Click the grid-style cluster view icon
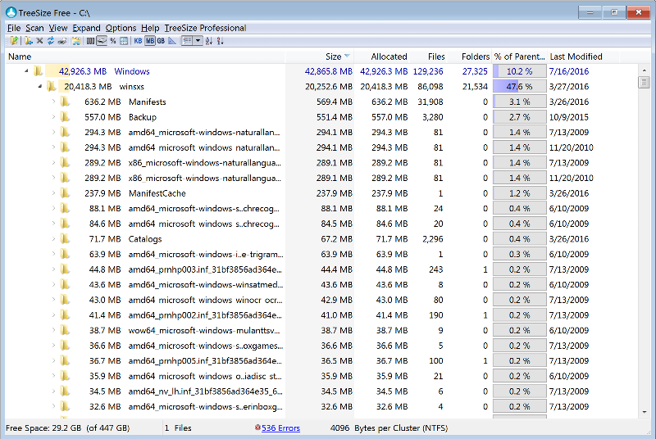 [124, 40]
